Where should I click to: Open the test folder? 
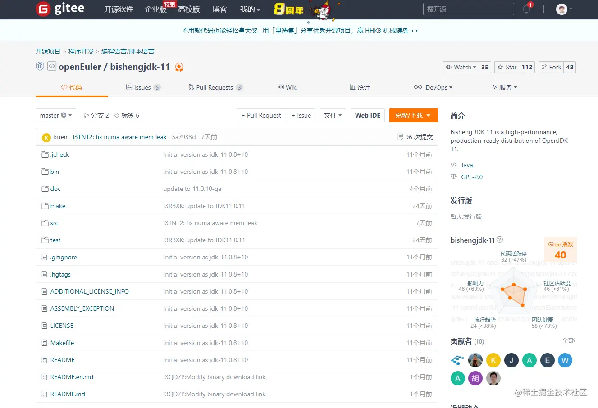click(55, 240)
